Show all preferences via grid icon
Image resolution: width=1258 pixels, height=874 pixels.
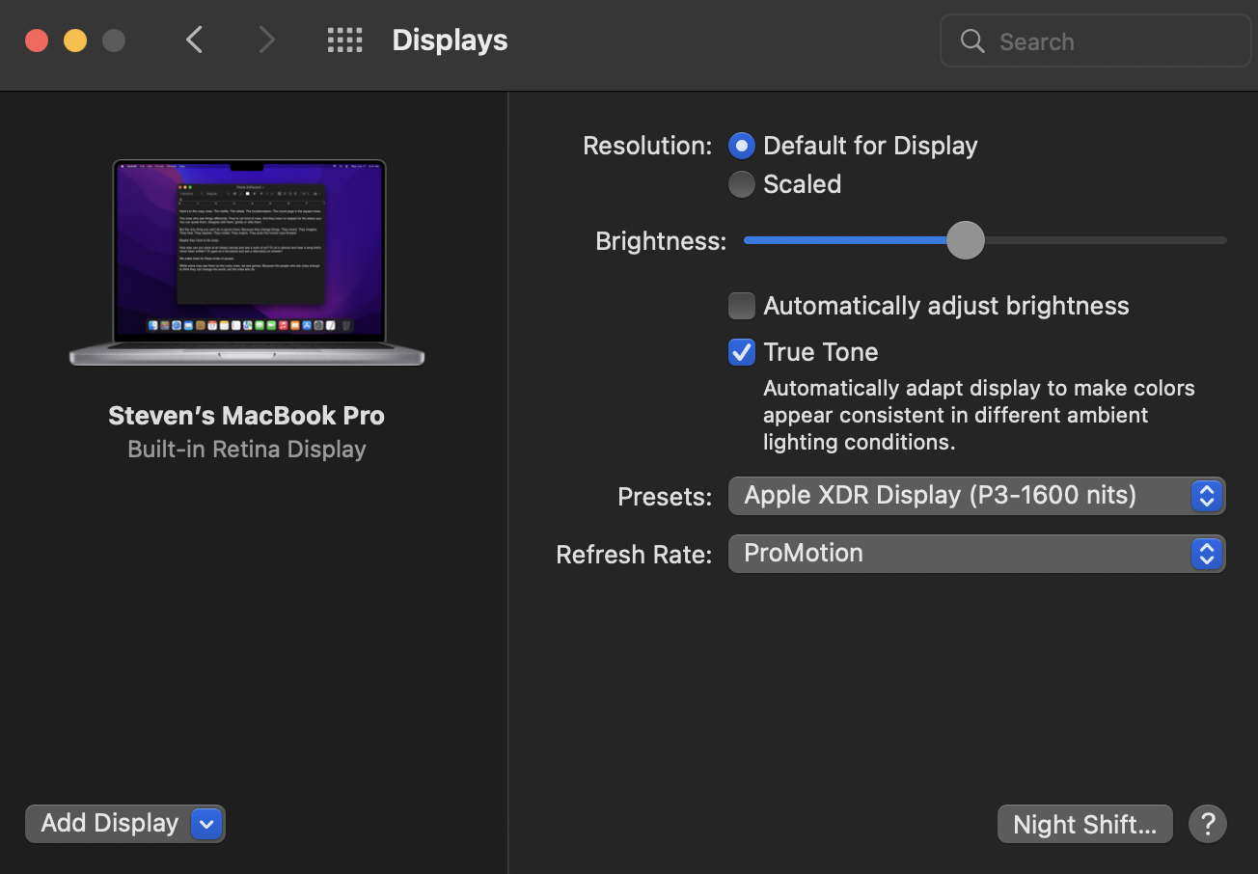344,40
